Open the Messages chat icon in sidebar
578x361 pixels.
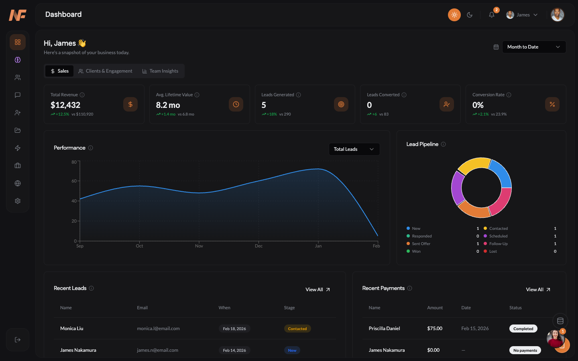17,95
